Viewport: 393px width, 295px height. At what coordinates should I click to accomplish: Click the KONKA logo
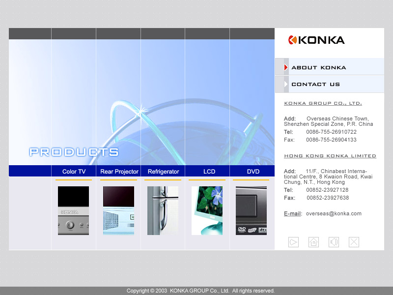[316, 40]
